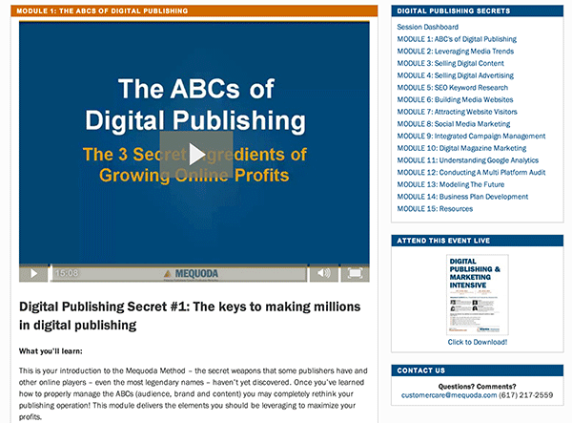Open the Session Dashboard link
572x423 pixels.
[427, 27]
